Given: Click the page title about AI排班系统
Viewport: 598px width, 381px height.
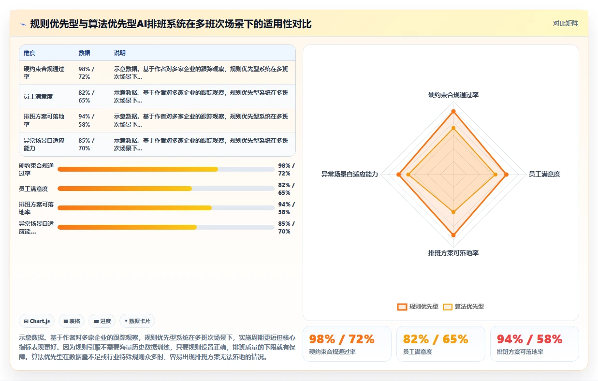Looking at the screenshot, I should pos(171,24).
